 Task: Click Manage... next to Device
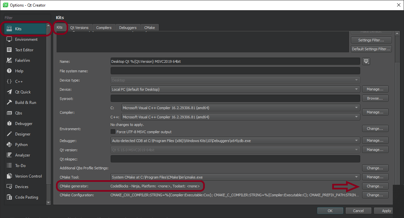click(375, 89)
